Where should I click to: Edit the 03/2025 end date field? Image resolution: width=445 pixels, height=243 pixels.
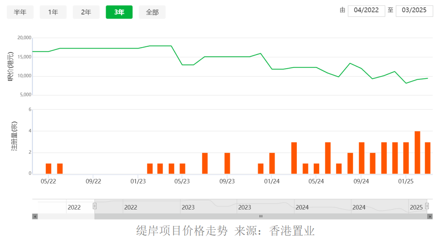click(x=414, y=10)
